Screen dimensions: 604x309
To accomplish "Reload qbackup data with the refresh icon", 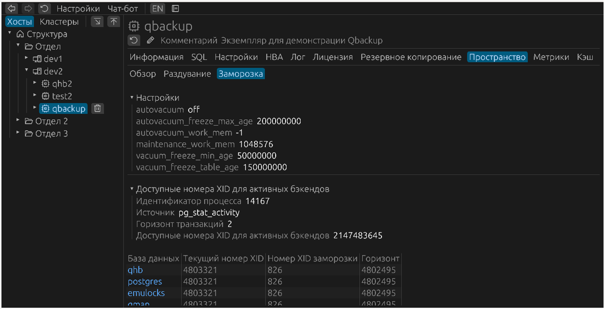I will click(x=134, y=40).
